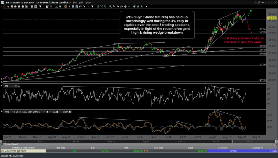Click the four-pane layout icon

point(35,7)
